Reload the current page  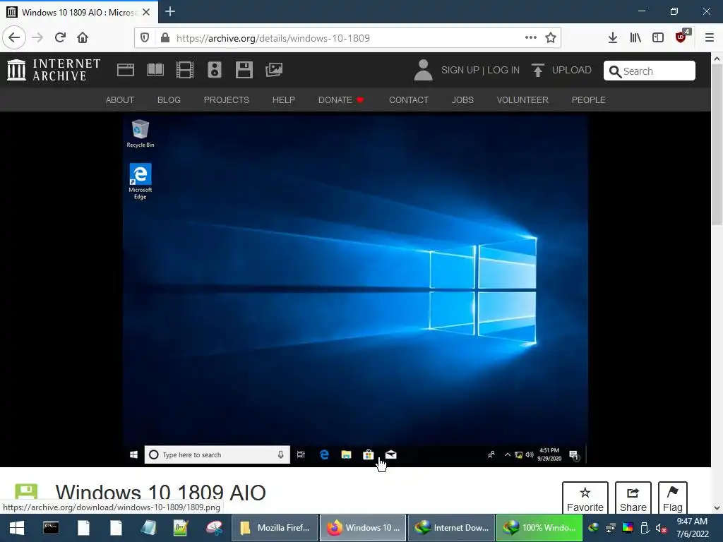point(60,37)
